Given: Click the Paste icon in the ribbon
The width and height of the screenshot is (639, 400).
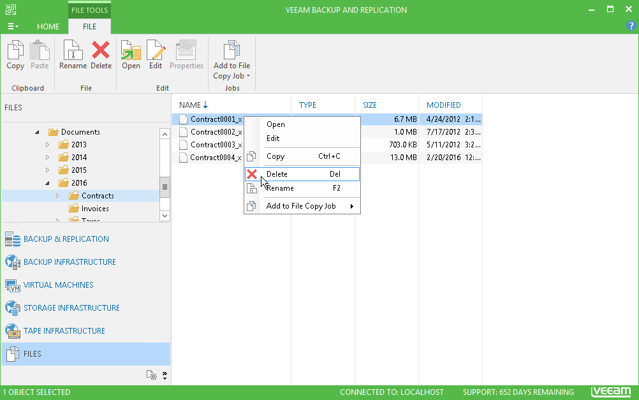Looking at the screenshot, I should coord(40,50).
